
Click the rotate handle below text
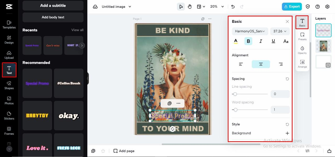click(172, 129)
